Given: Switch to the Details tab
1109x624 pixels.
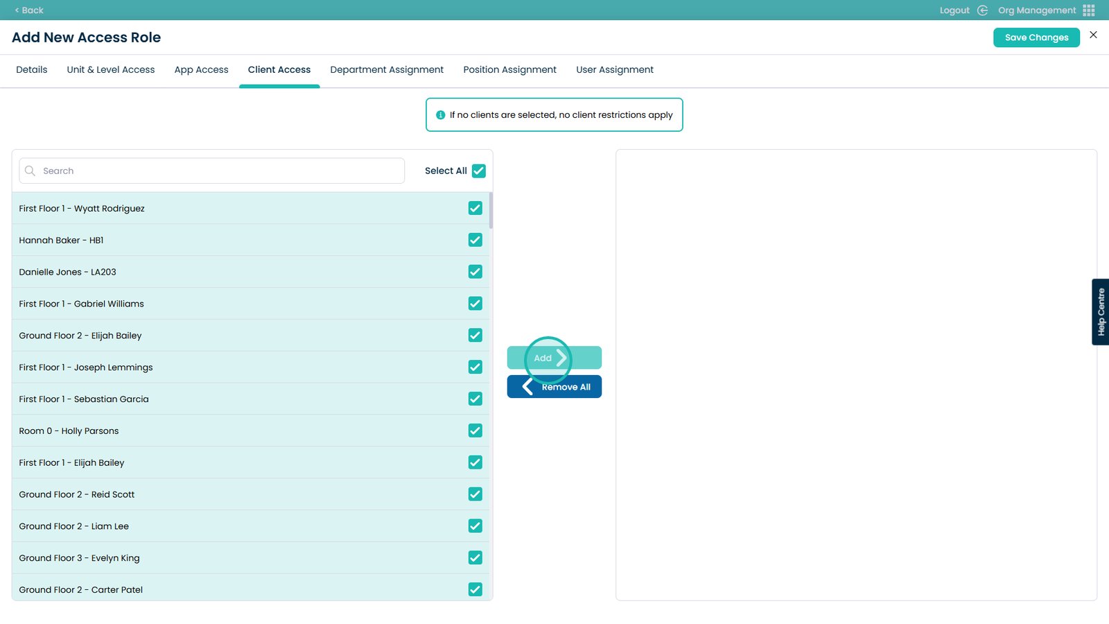Looking at the screenshot, I should (x=32, y=70).
